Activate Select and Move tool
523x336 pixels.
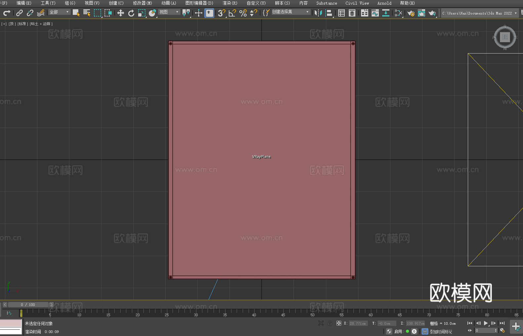point(121,13)
